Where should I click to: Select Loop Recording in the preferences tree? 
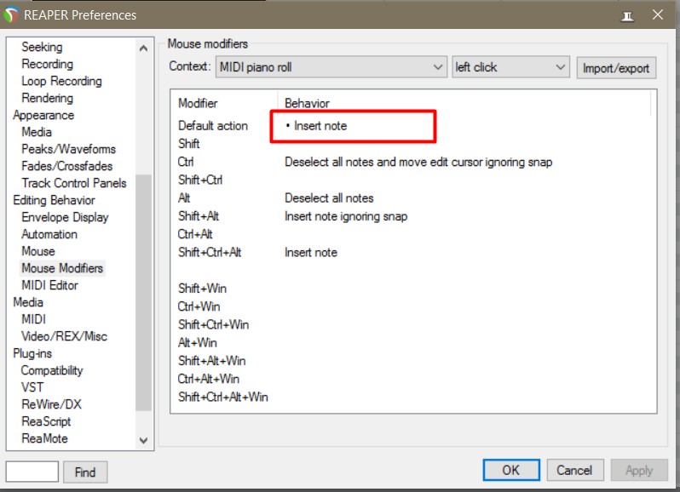coord(61,81)
